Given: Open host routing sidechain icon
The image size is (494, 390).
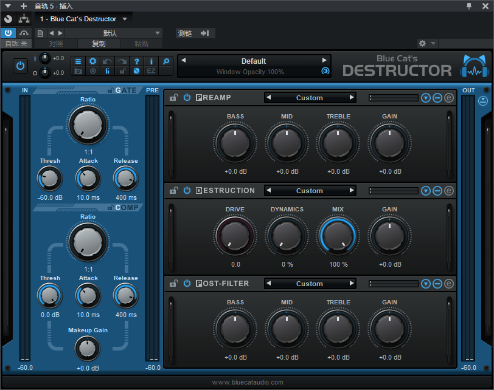Looking at the screenshot, I should point(24,19).
